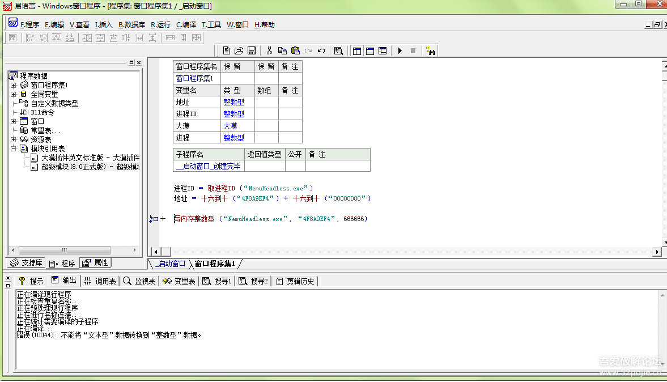Select the 超级模块(8.0正式版) module entry
This screenshot has width=667, height=382.
(x=90, y=167)
